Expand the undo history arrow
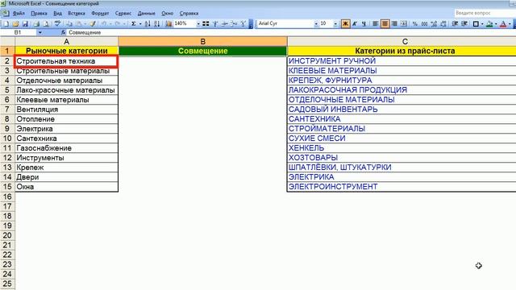The image size is (516, 290). (110, 24)
